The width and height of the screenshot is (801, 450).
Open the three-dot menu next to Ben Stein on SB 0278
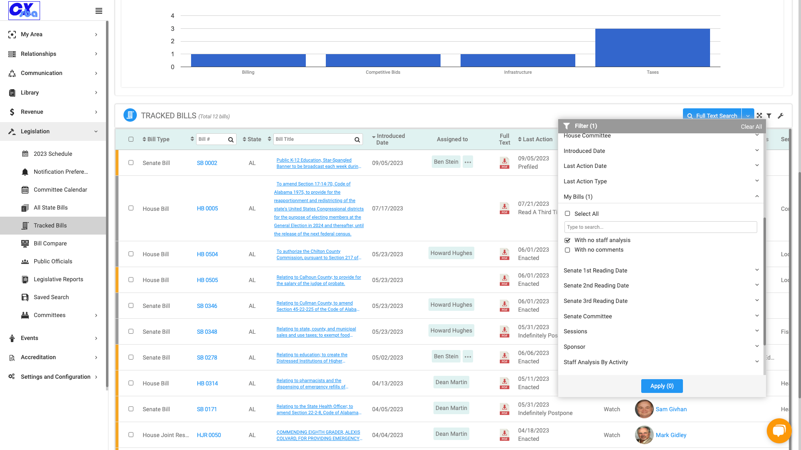click(468, 357)
